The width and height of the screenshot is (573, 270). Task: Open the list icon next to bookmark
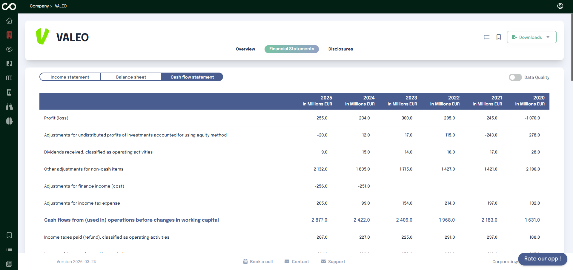[487, 37]
